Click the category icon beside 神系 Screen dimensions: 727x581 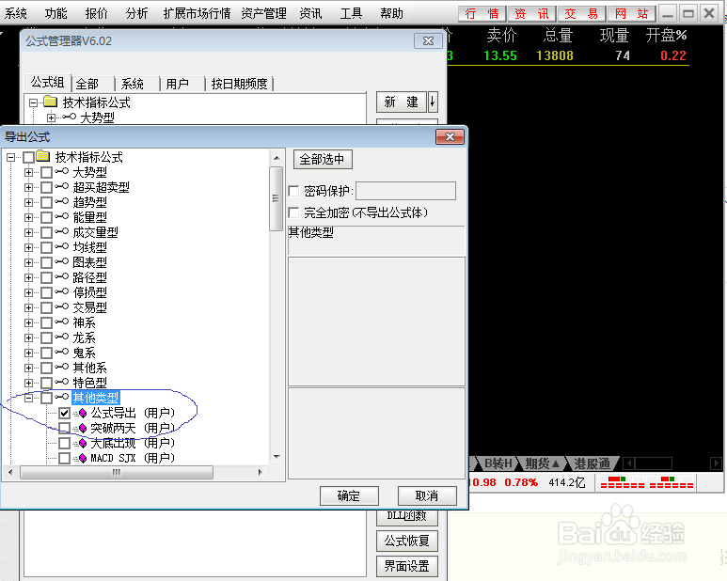point(62,322)
